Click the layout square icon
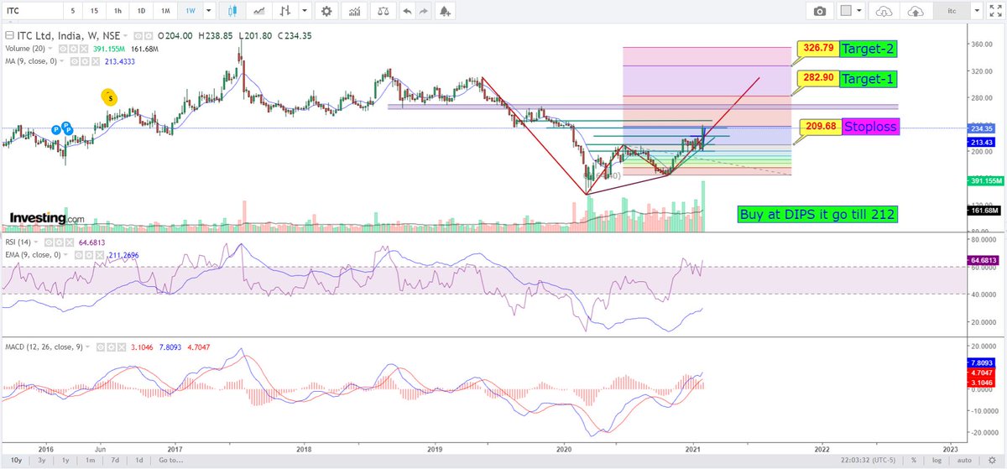The width and height of the screenshot is (1007, 469). pos(846,10)
